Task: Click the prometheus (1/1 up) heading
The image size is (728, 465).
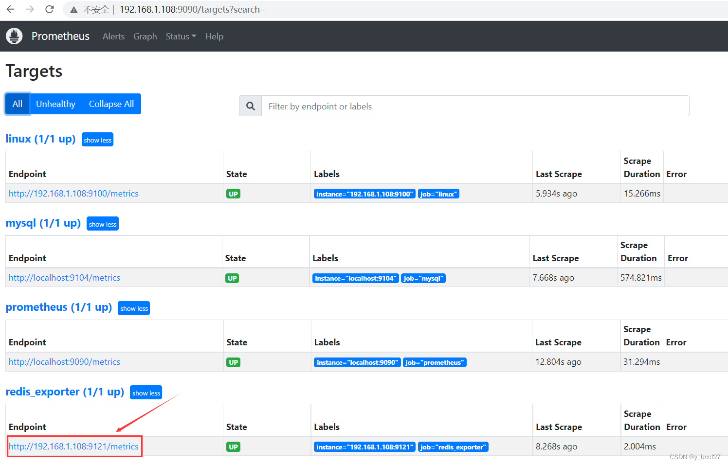Action: pyautogui.click(x=58, y=307)
